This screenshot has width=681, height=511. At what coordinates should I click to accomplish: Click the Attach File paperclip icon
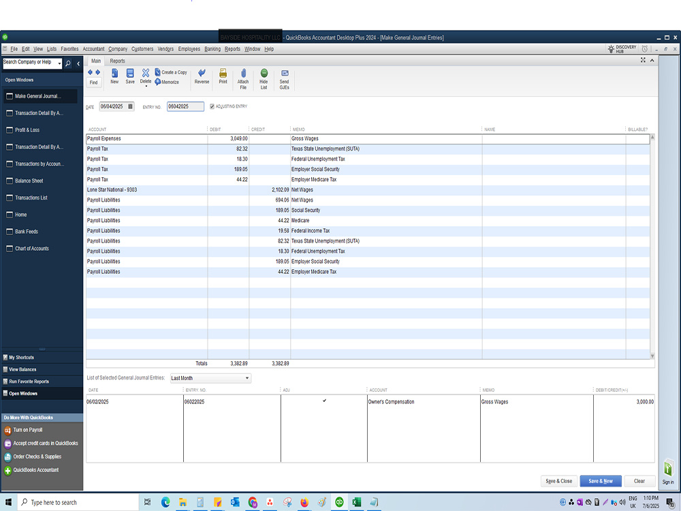tap(243, 73)
